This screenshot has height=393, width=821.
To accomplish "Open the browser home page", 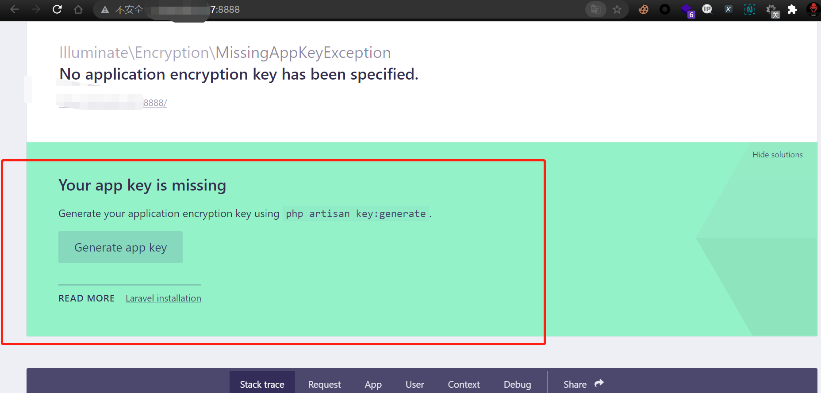I will tap(78, 9).
